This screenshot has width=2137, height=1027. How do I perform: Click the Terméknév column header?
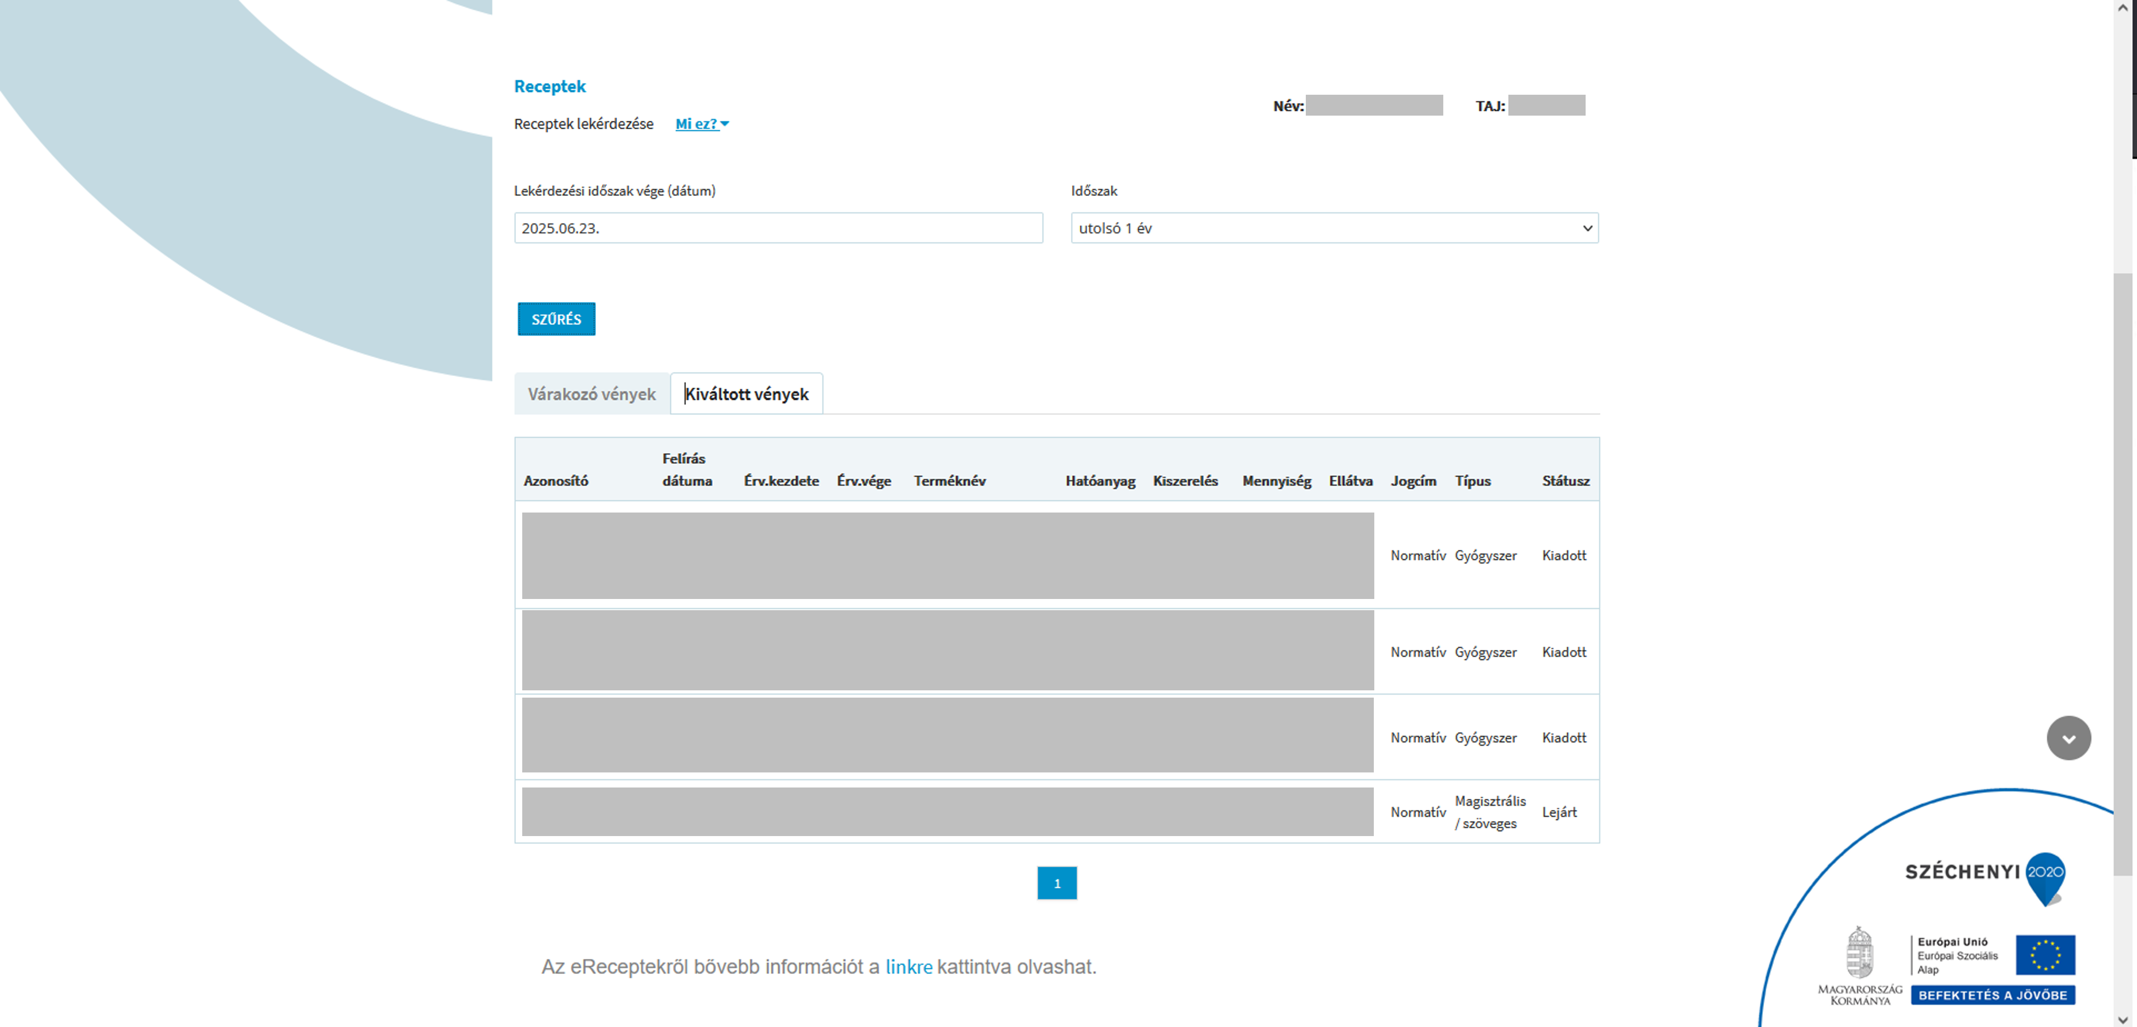(949, 480)
